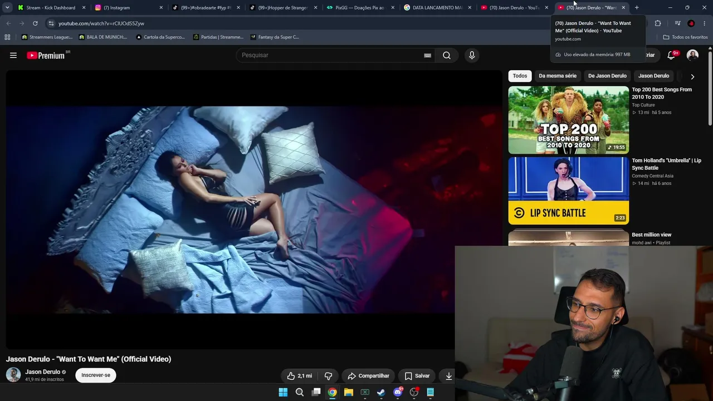
Task: Open the Chrome tab search dropdown
Action: 7,8
